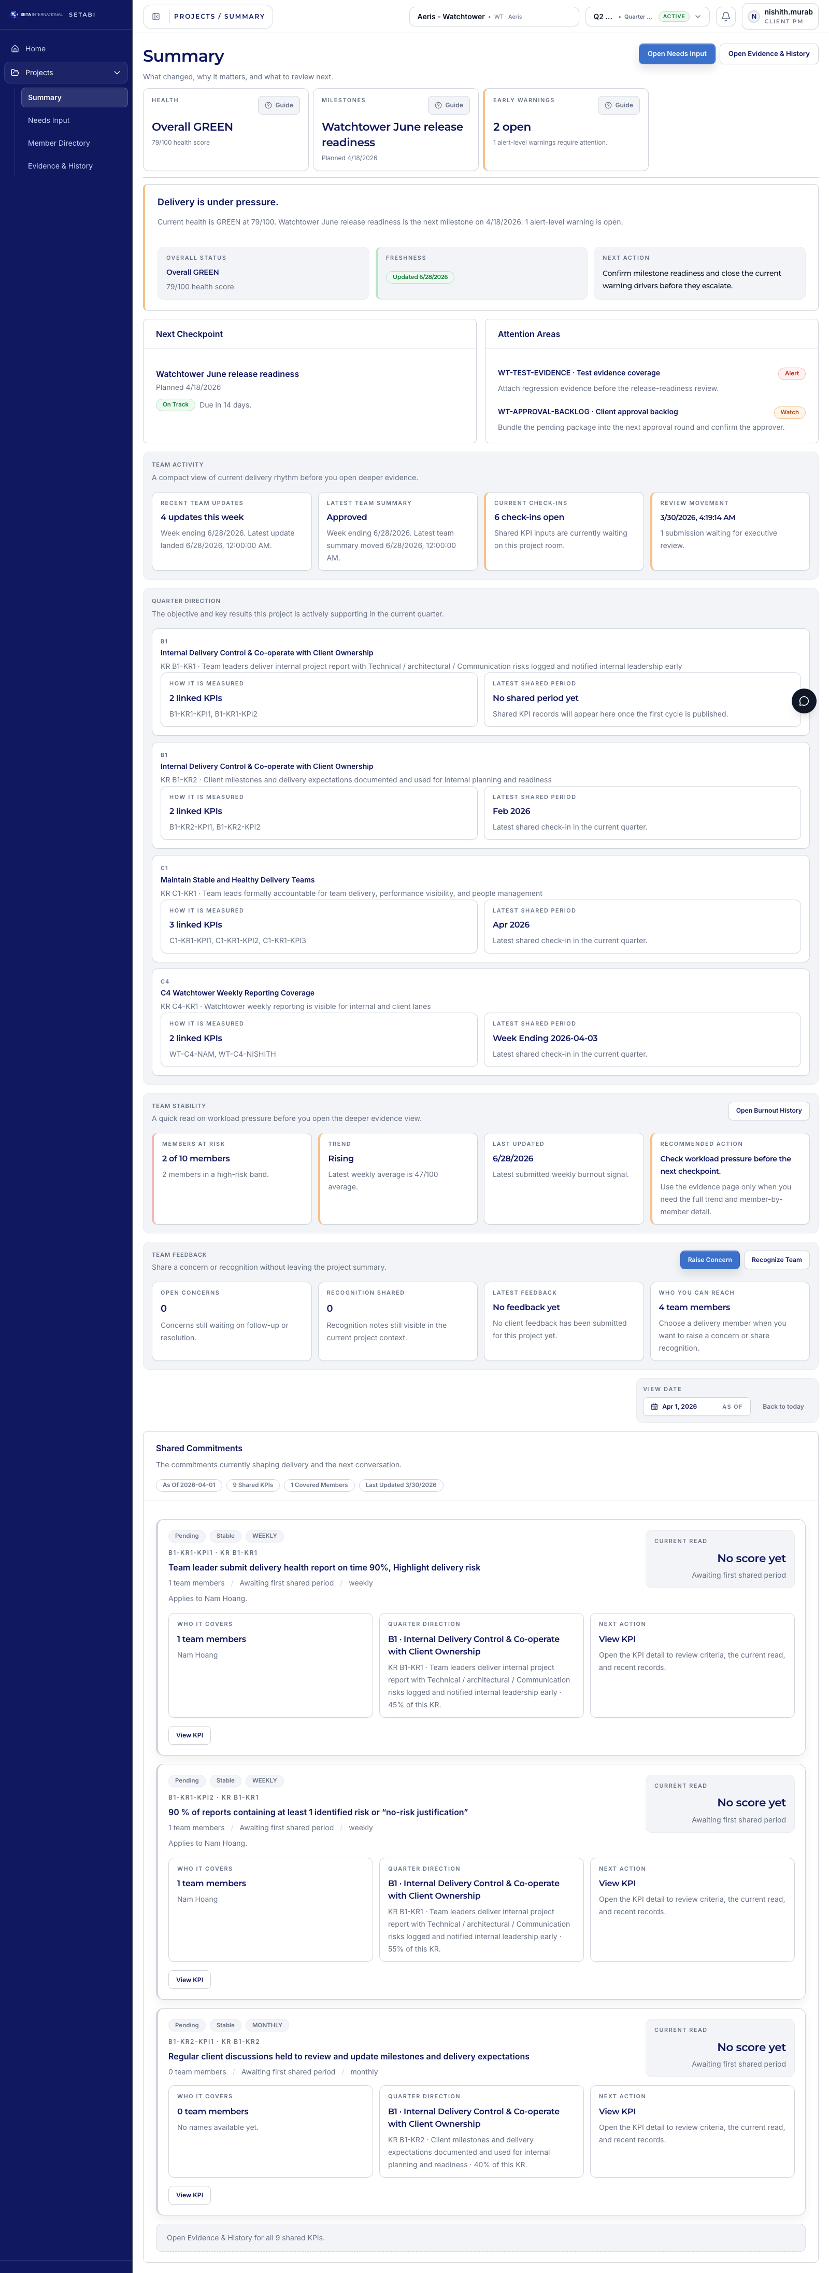Open the Guide on the Milestones card
829x2273 pixels.
pos(449,105)
